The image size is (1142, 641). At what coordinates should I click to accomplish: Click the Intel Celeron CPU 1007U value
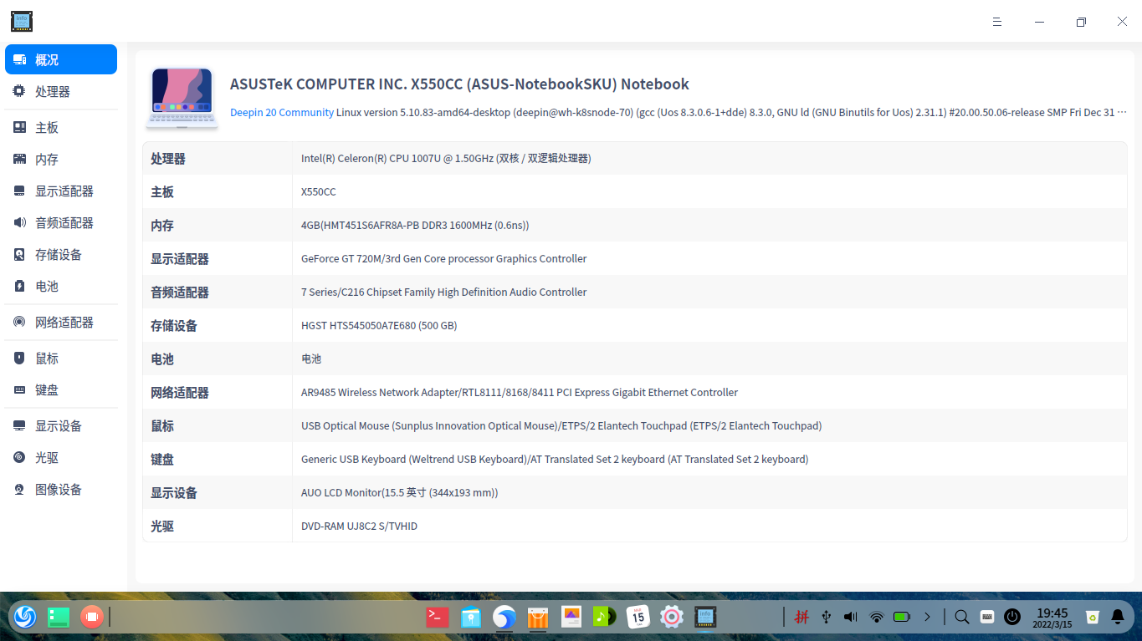point(446,158)
